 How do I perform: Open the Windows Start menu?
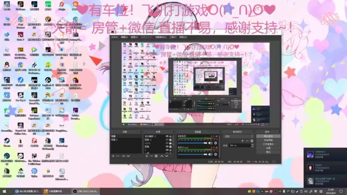coord(4,191)
